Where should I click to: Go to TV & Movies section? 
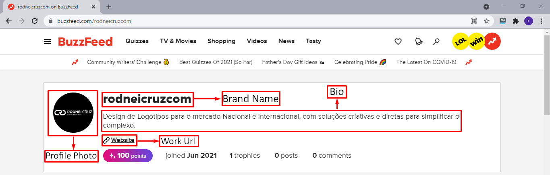pos(178,41)
